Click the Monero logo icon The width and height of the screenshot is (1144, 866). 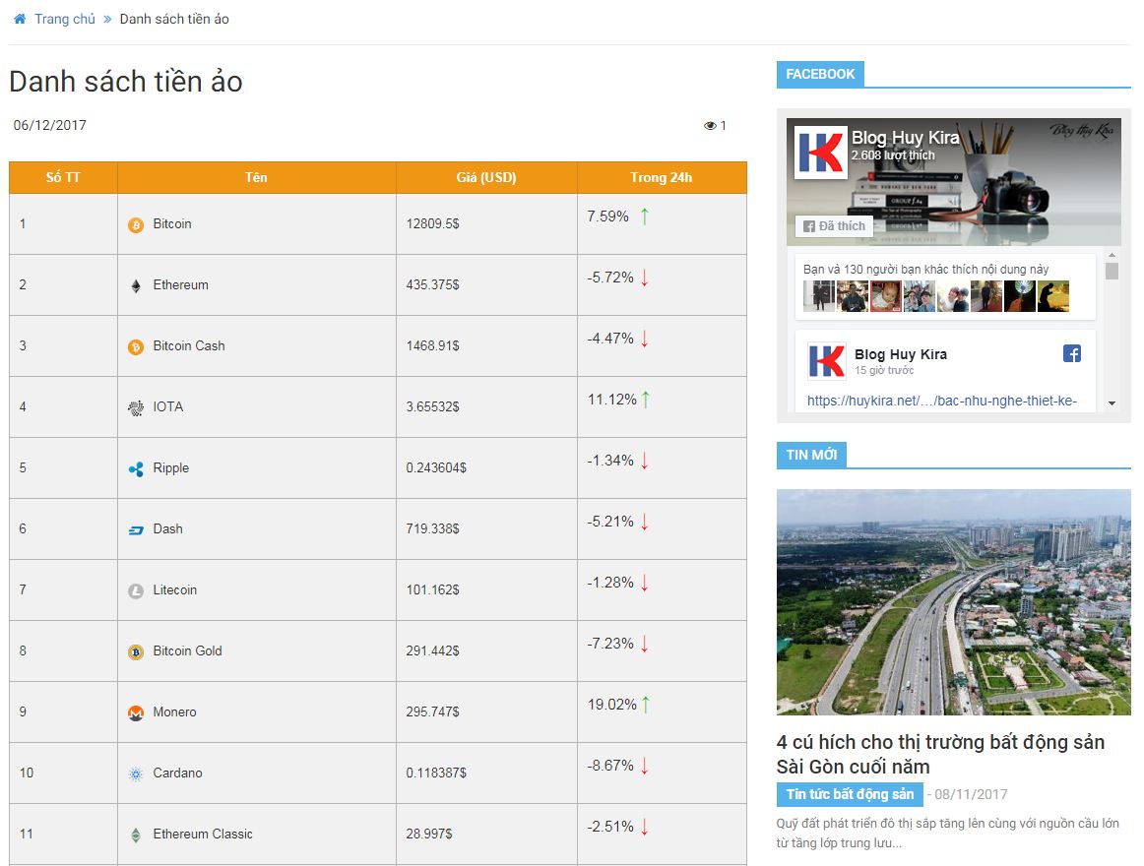(x=136, y=713)
